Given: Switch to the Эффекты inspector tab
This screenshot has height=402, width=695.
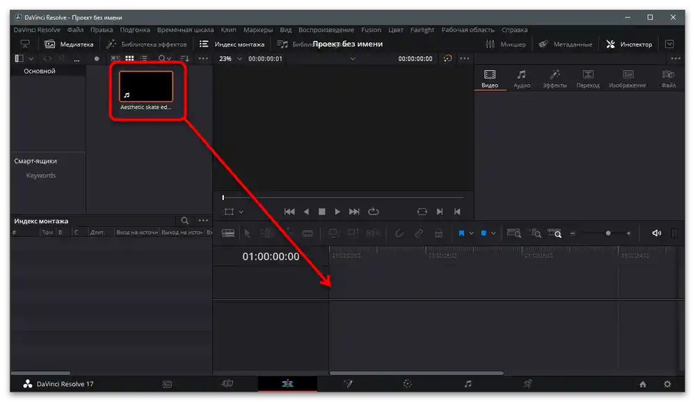Looking at the screenshot, I should coord(554,78).
